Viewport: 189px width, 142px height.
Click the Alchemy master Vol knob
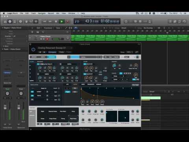click(115, 65)
